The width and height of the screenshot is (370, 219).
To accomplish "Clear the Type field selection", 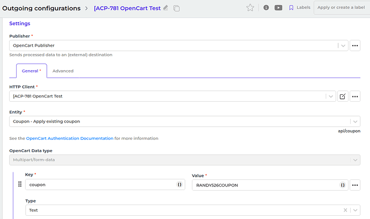I will click(x=345, y=210).
